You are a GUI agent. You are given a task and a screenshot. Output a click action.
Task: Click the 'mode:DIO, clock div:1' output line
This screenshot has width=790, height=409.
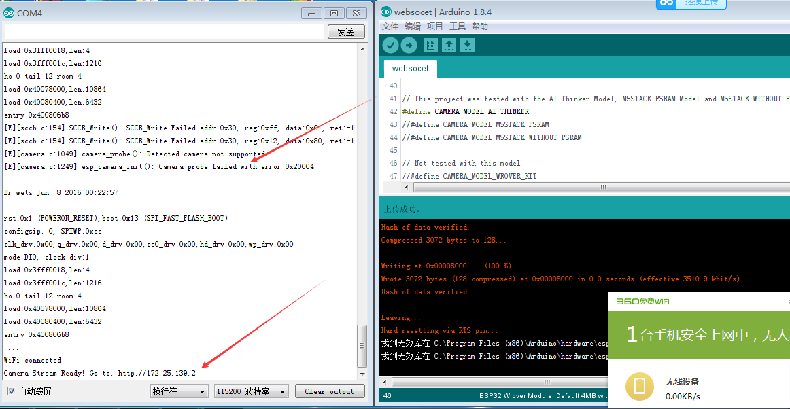pyautogui.click(x=46, y=257)
